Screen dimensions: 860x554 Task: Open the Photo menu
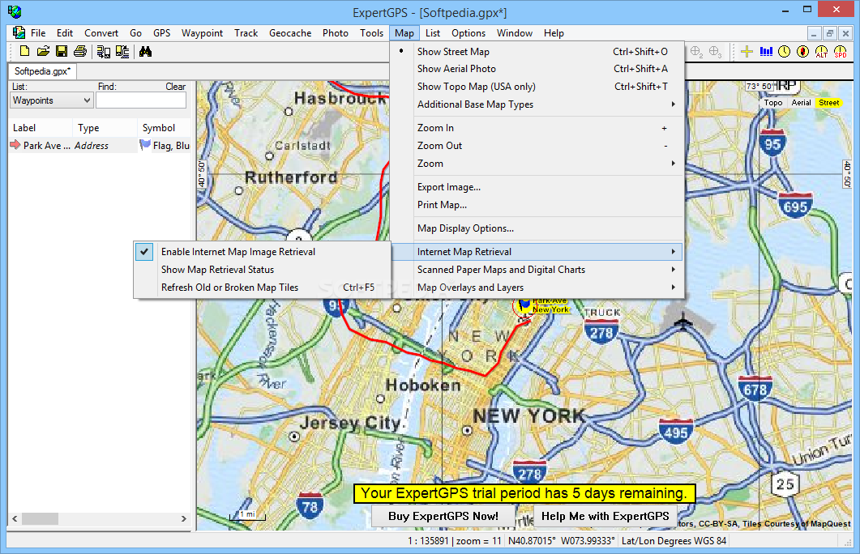[x=335, y=33]
